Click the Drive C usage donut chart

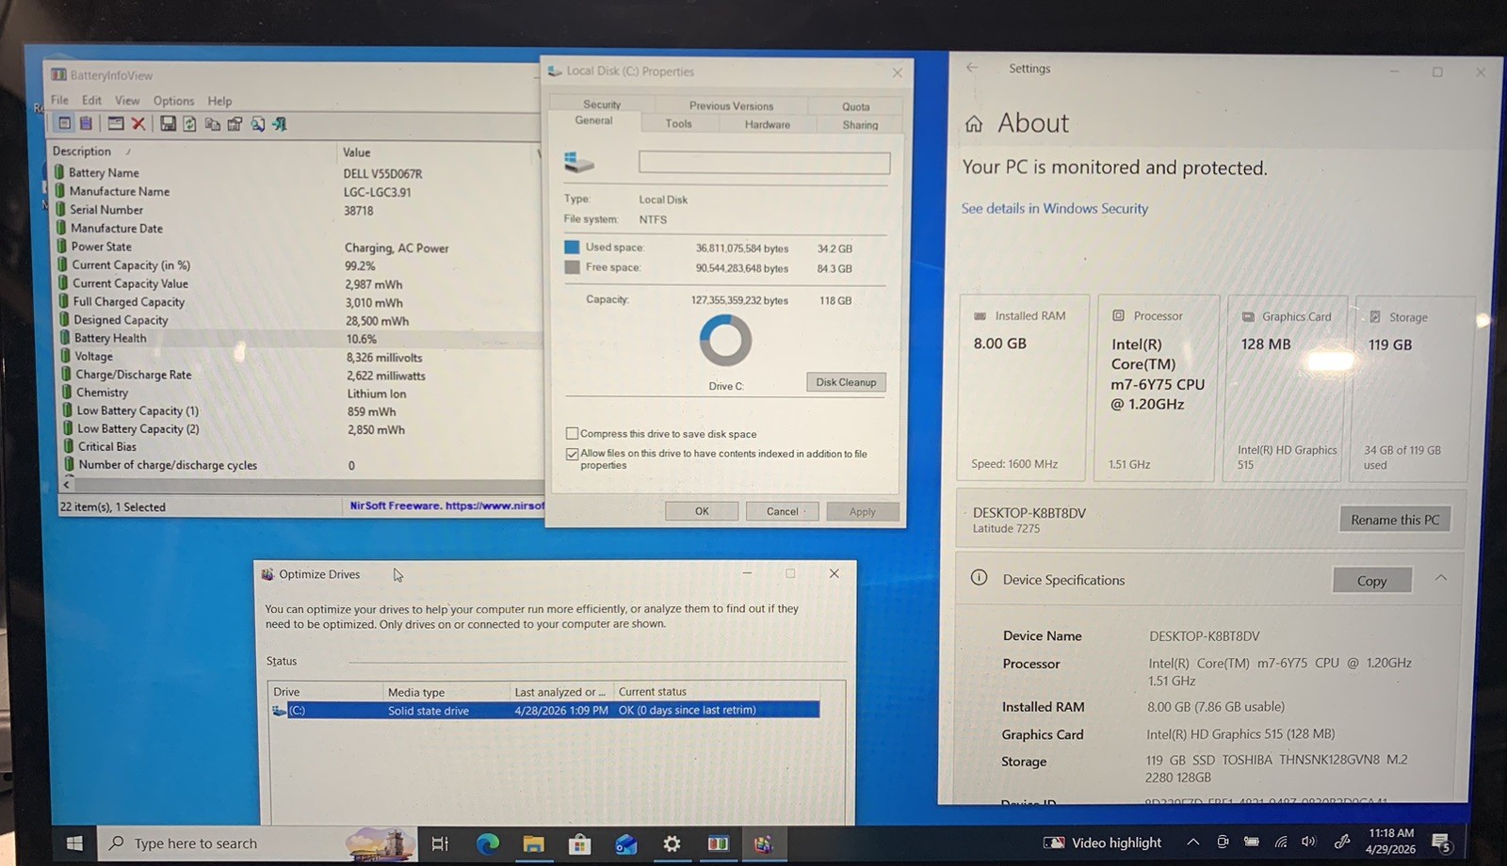(x=725, y=340)
